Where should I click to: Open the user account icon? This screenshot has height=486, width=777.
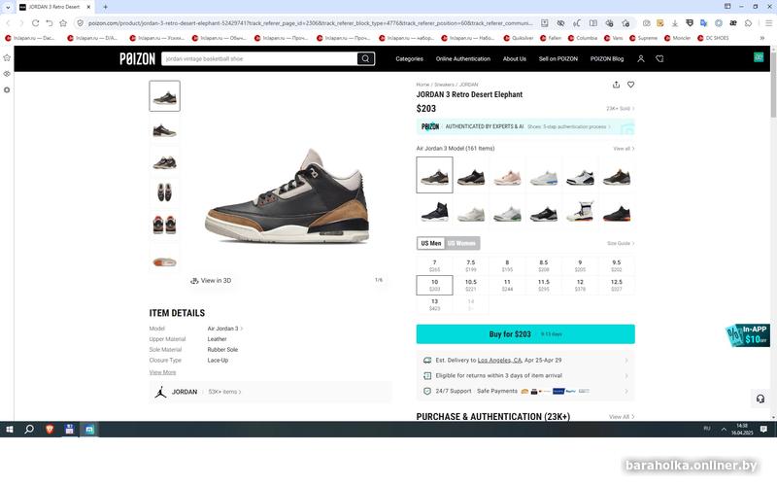coord(641,58)
